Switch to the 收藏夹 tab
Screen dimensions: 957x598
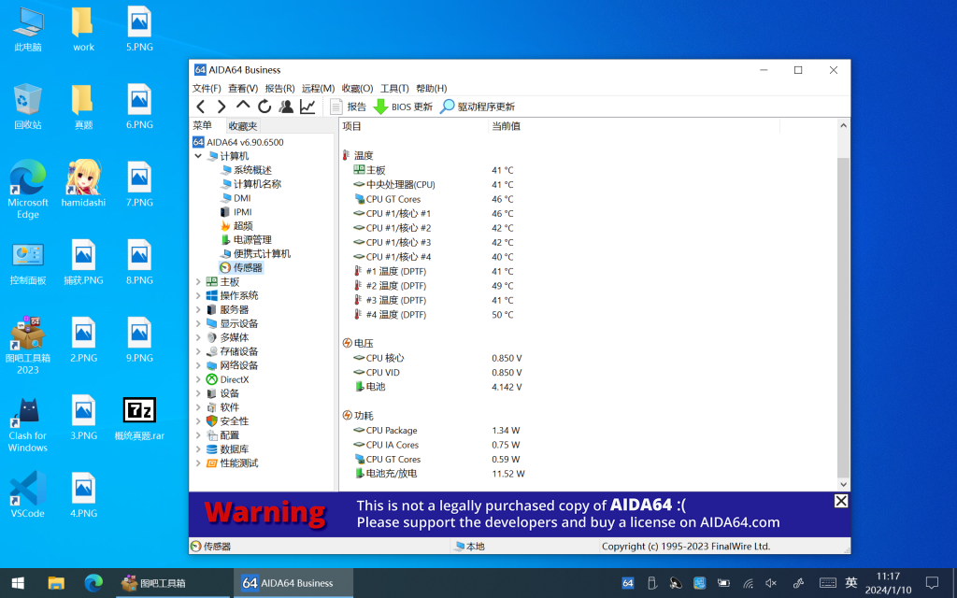[x=242, y=126]
